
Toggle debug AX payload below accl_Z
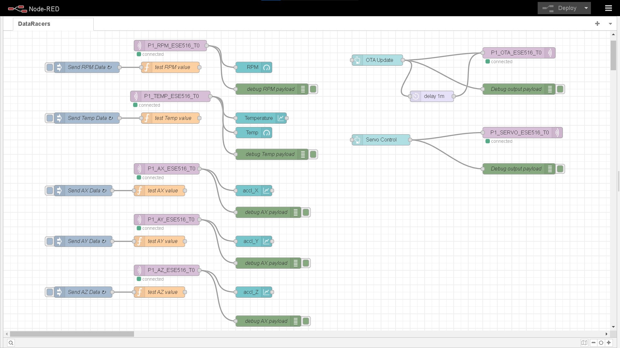pos(306,321)
